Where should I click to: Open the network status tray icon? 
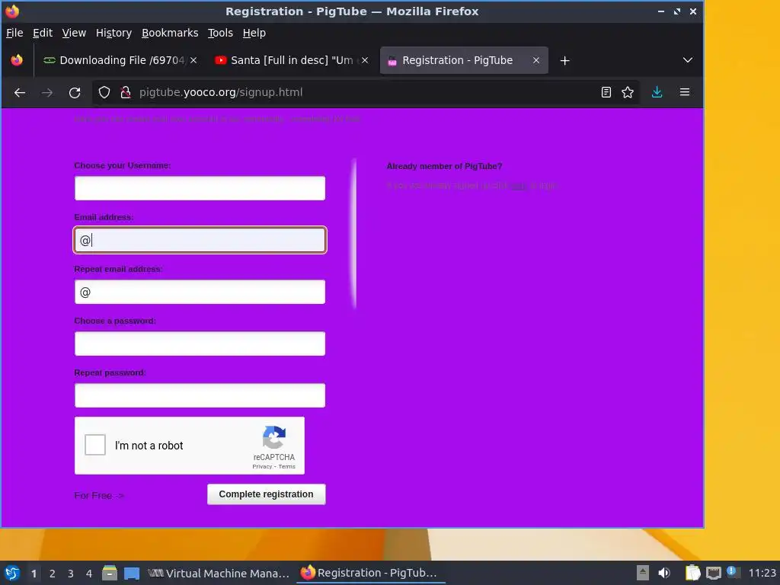[x=713, y=573]
